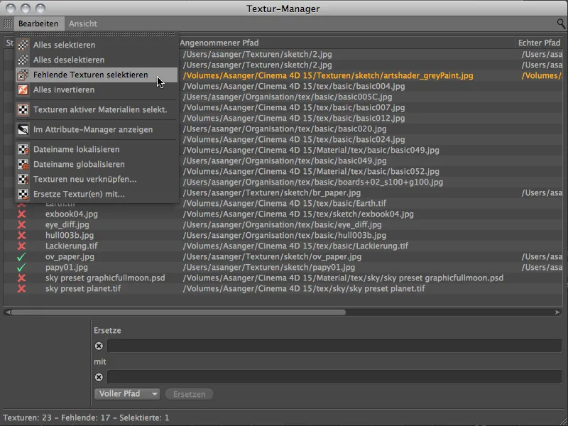Click the Im Attribute-Manager anzeigen icon
The width and height of the screenshot is (568, 426).
[23, 130]
